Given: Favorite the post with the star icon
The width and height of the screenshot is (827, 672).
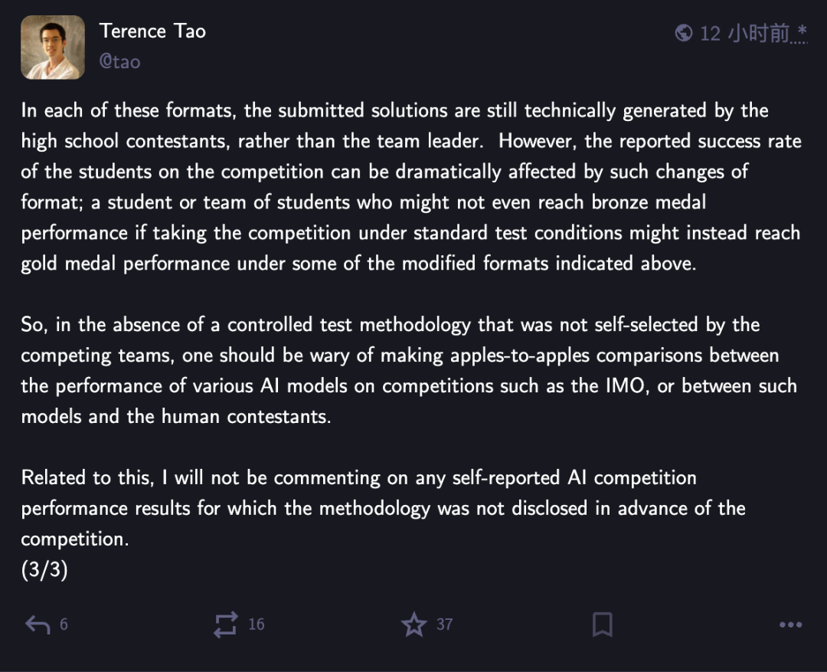Looking at the screenshot, I should (x=414, y=624).
